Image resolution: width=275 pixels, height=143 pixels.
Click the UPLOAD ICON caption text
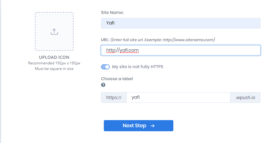54,57
